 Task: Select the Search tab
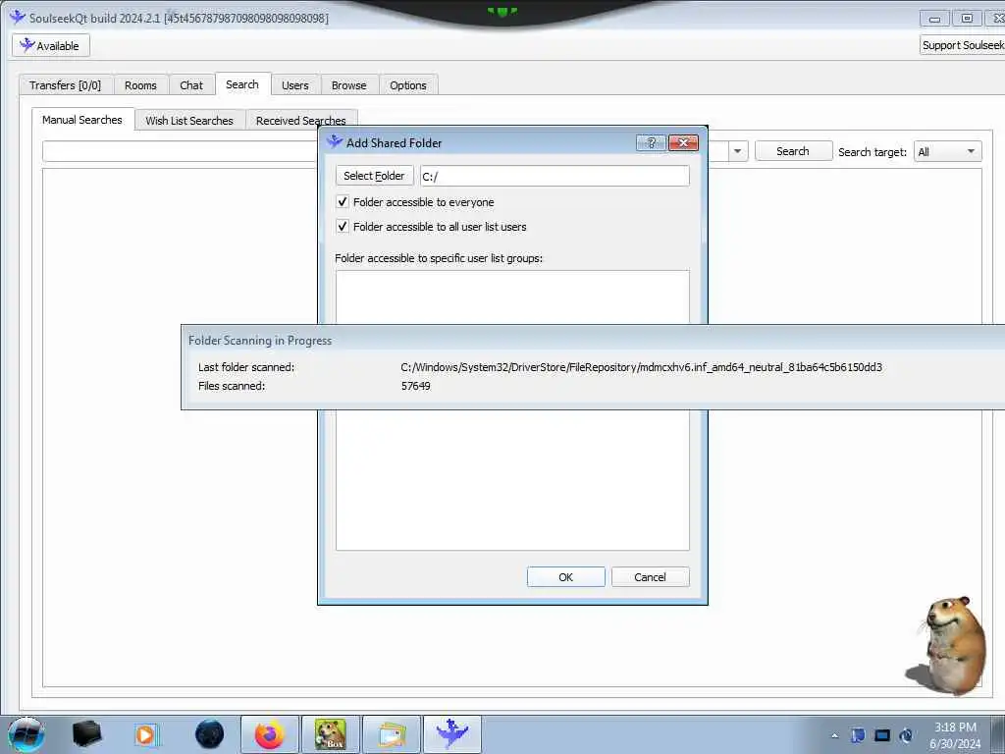click(242, 84)
